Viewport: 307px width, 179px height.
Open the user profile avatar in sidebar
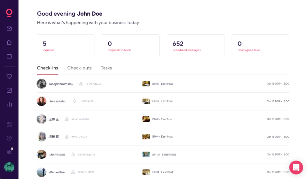click(x=9, y=167)
